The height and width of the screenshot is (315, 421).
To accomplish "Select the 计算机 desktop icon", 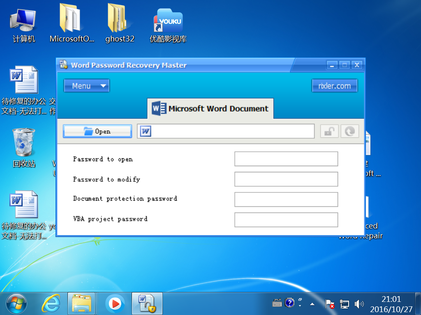I will click(23, 26).
